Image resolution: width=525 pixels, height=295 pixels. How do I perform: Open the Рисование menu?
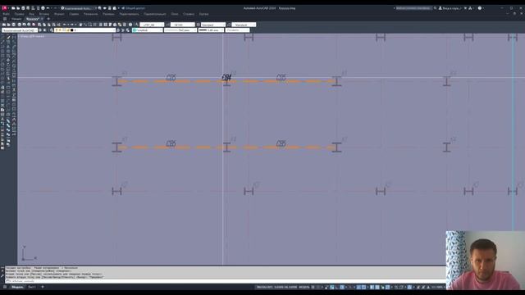point(91,14)
